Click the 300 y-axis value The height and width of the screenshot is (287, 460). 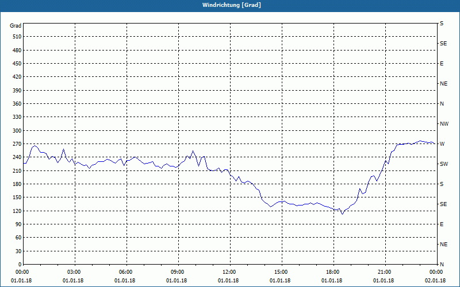(x=17, y=131)
